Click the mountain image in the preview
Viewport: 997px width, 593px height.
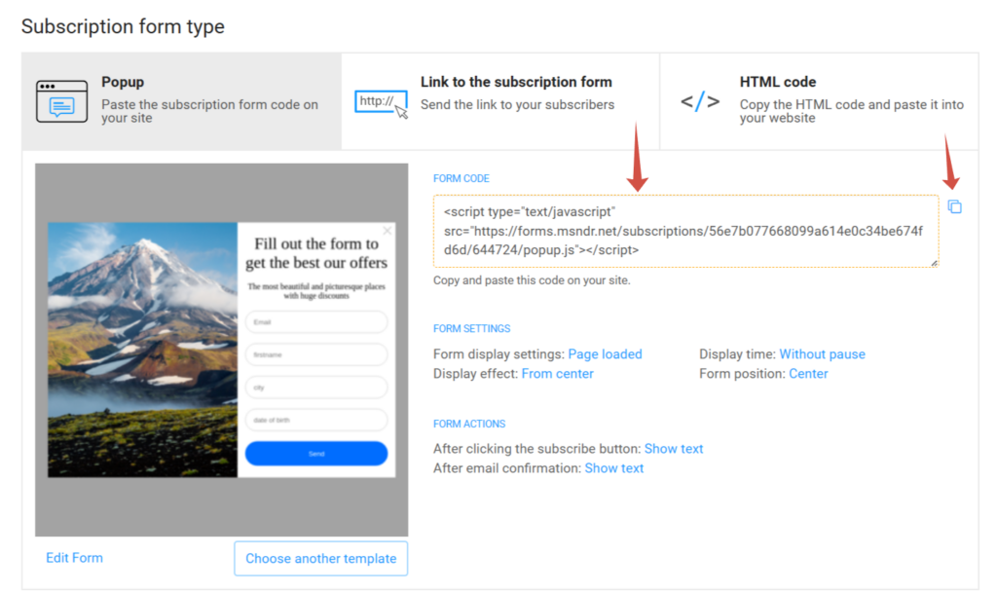pos(142,350)
